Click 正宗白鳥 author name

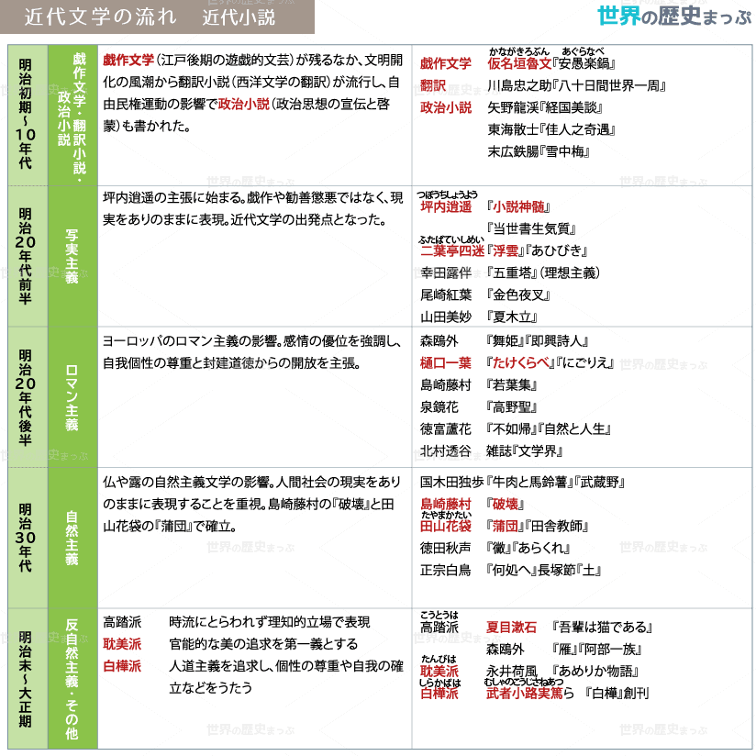click(x=446, y=571)
